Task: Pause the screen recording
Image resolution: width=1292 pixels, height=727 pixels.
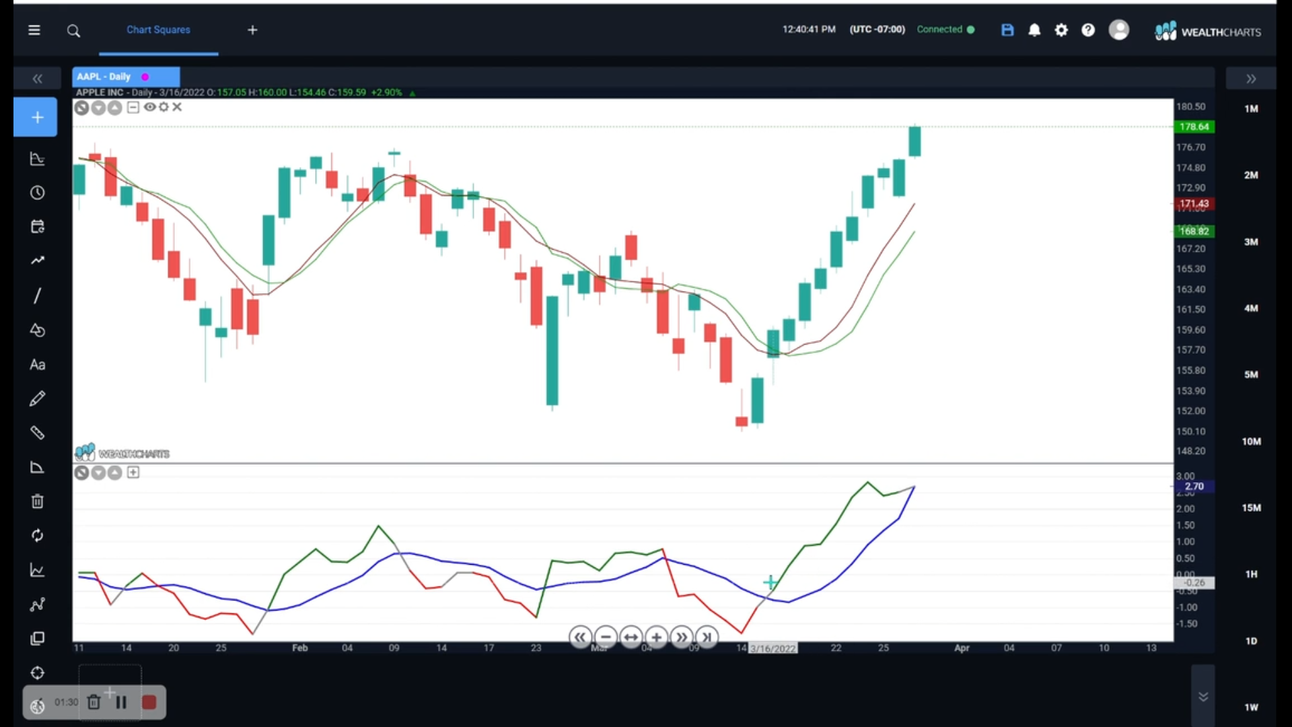Action: pyautogui.click(x=122, y=703)
